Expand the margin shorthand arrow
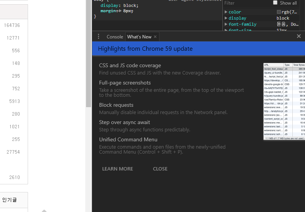This screenshot has height=212, width=305. [x=120, y=11]
